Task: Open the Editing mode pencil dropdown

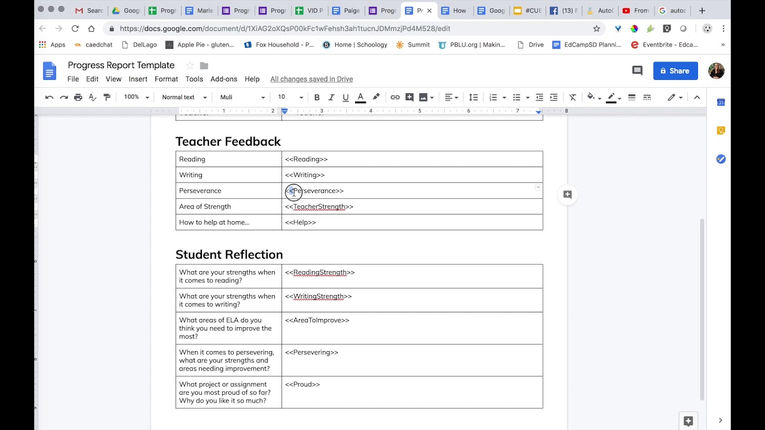Action: tap(675, 97)
